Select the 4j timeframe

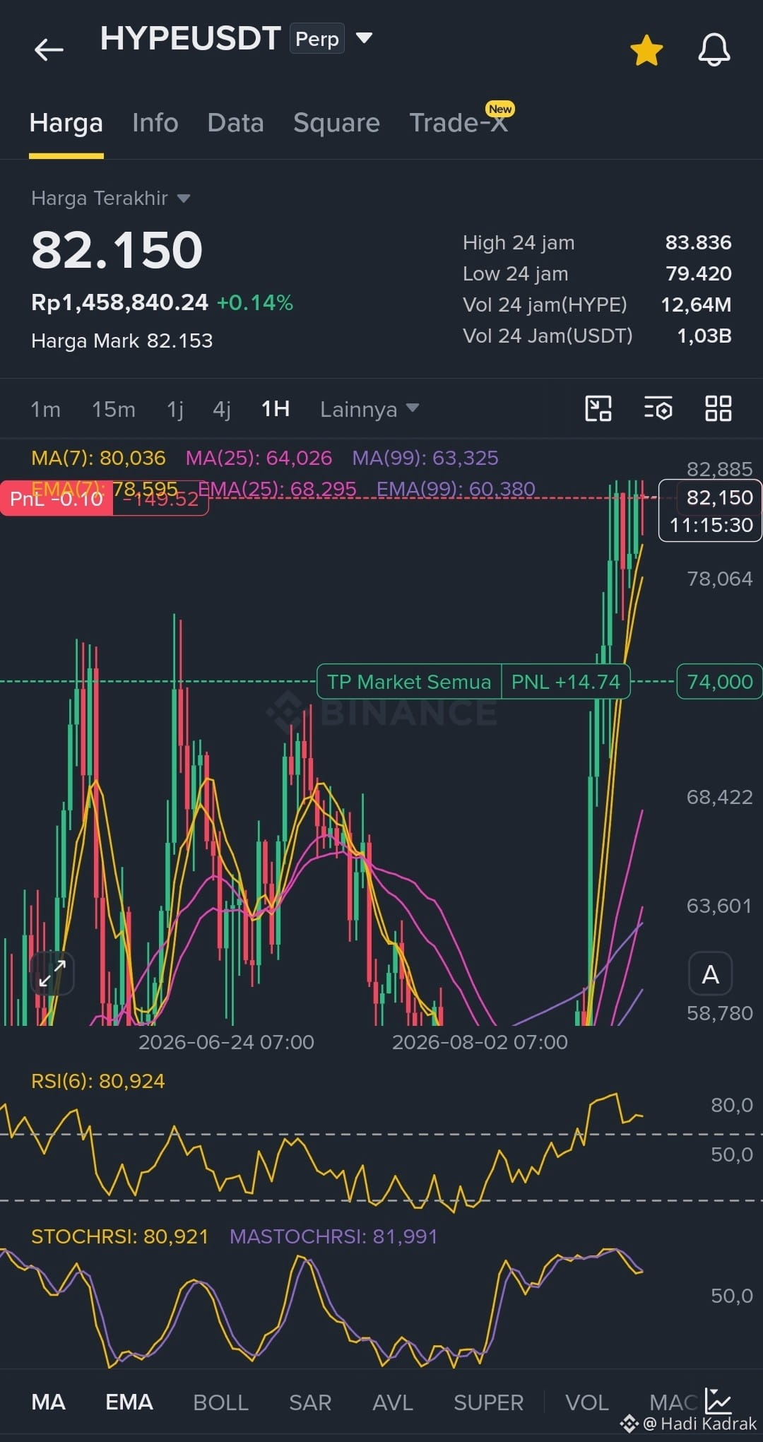tap(222, 409)
